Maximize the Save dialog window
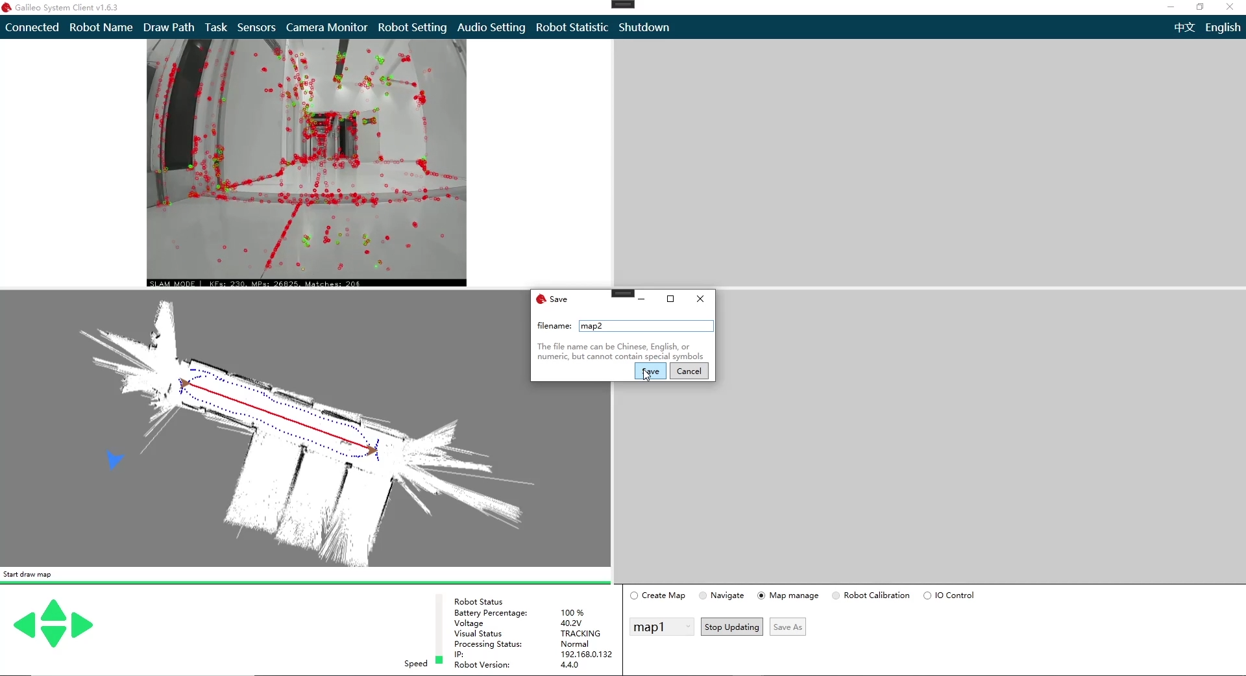 [x=670, y=299]
